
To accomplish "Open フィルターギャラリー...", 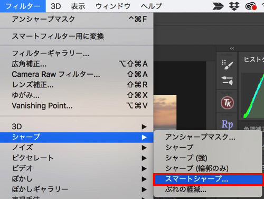I will point(77,53).
